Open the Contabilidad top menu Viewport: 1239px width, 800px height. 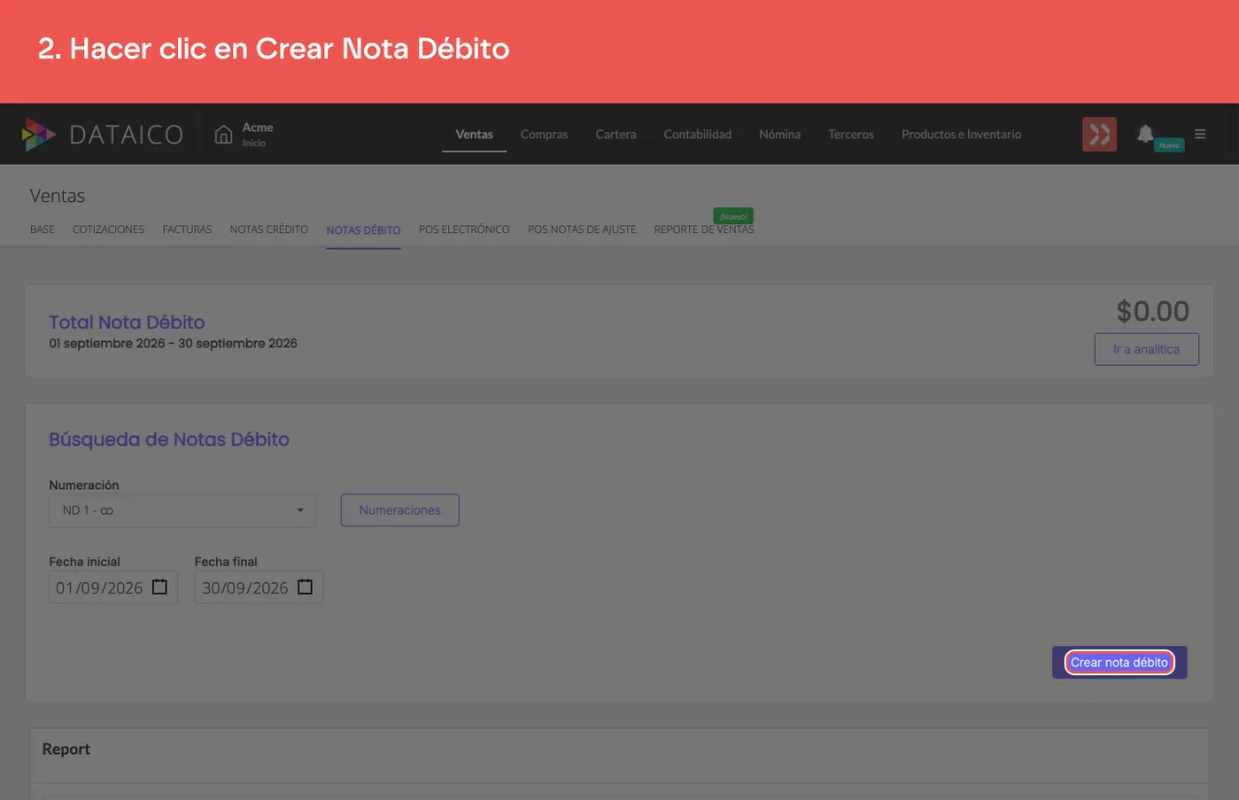[697, 134]
